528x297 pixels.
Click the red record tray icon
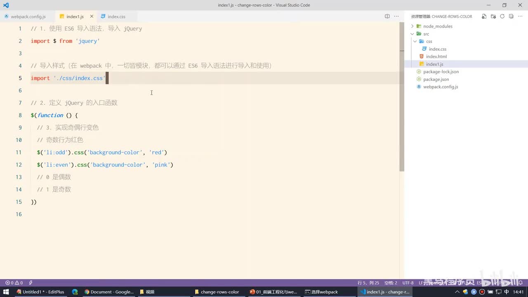tap(482, 292)
